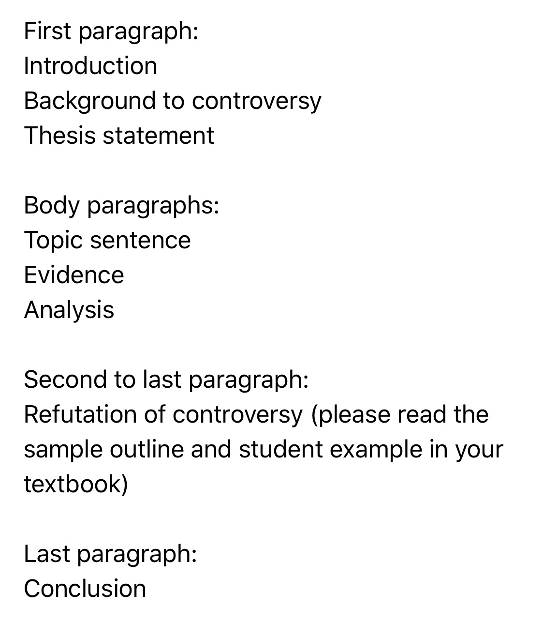Screen dimensions: 543x639
Task: Click the word "Analysis"
Action: 69,310
